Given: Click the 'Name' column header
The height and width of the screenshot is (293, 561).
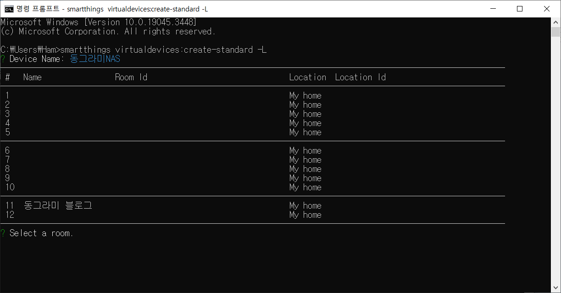Looking at the screenshot, I should (x=33, y=77).
